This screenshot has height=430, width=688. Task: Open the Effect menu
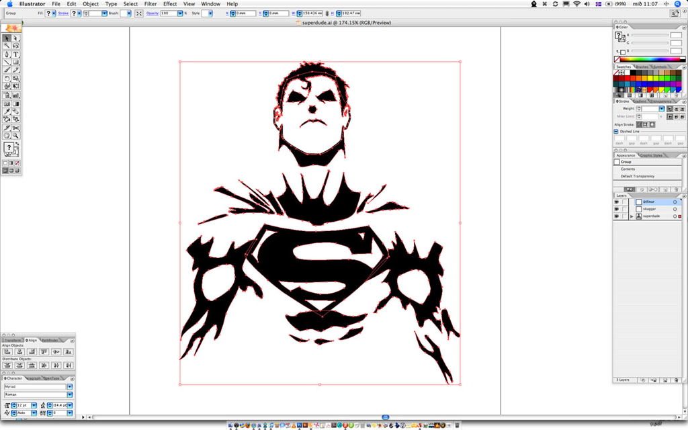(170, 4)
